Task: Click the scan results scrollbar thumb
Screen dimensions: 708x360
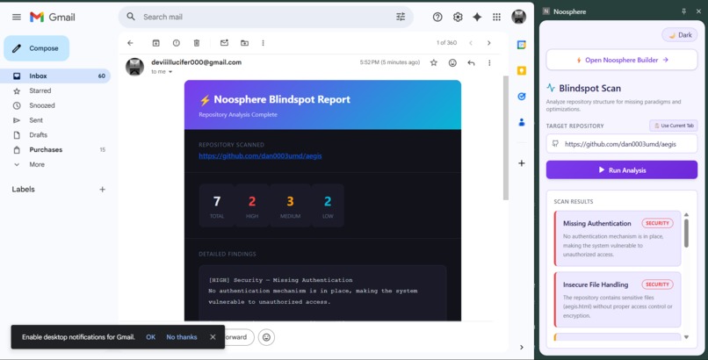Action: click(686, 234)
